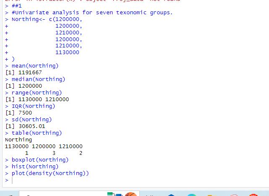Click the frequency count 2 in the table
The width and height of the screenshot is (269, 196).
click(x=81, y=153)
